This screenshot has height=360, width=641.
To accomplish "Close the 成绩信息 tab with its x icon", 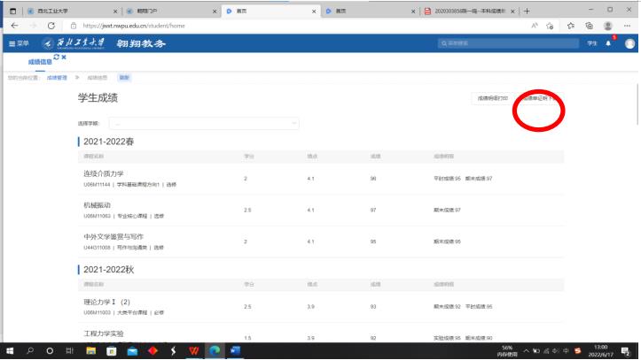I will (64, 57).
